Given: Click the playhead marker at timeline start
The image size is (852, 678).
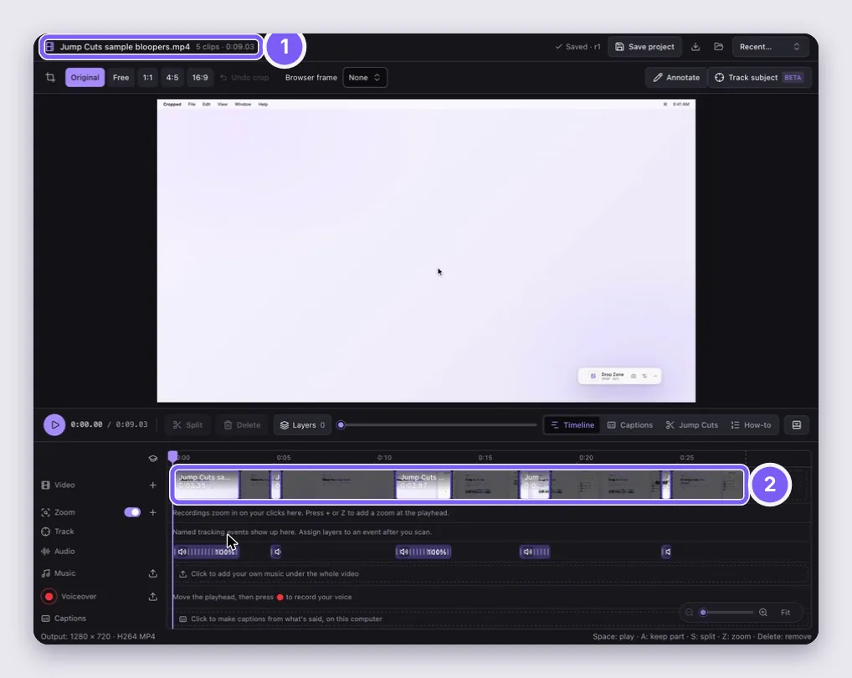Looking at the screenshot, I should click(172, 456).
